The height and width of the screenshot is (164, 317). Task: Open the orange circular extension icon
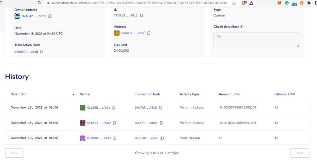click(x=302, y=3)
